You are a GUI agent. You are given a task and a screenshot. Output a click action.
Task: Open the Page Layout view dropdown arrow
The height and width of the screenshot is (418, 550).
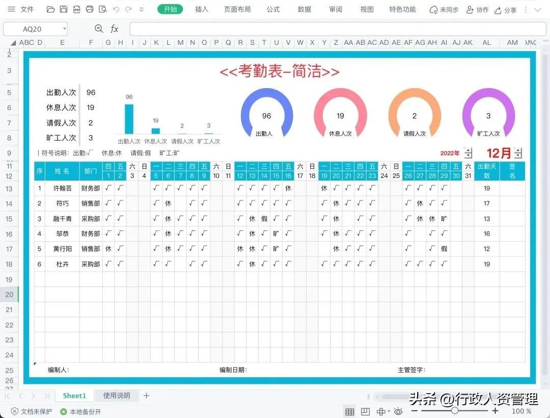(389, 411)
